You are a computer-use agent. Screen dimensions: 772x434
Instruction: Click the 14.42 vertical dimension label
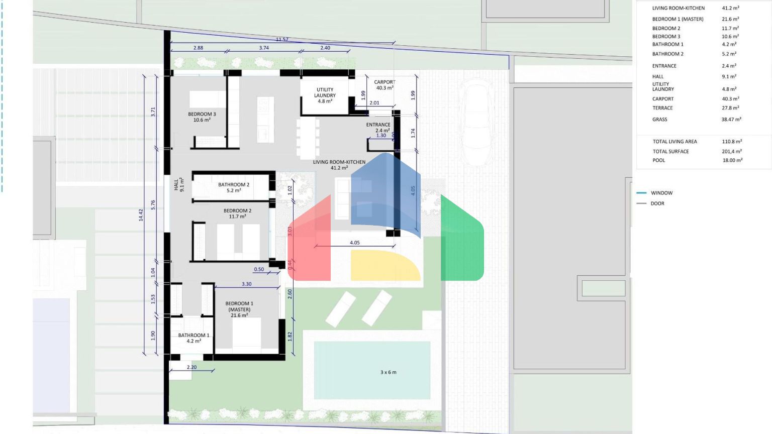point(141,215)
